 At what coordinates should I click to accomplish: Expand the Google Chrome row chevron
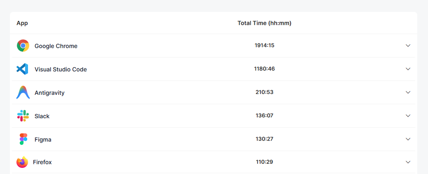(x=408, y=46)
